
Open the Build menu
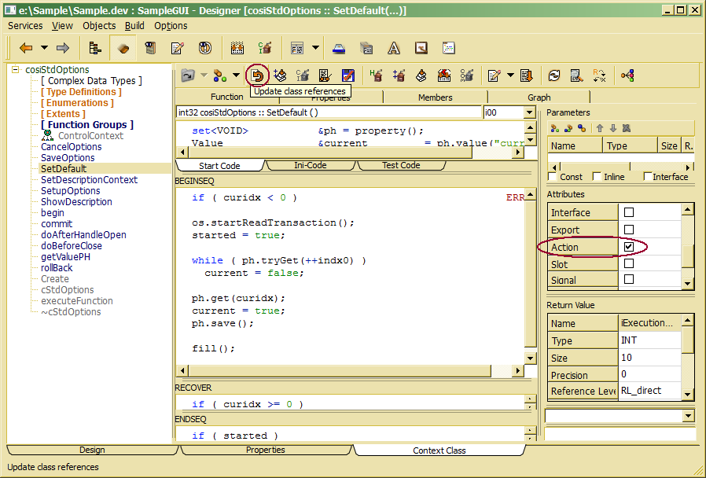coord(134,25)
